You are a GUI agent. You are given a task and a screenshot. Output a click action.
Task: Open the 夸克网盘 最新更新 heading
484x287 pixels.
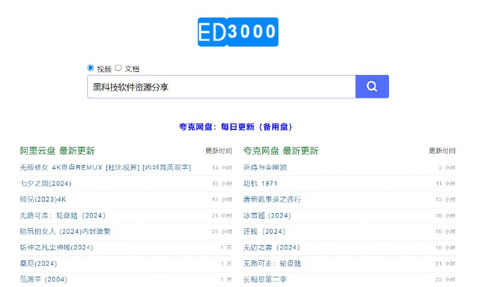pyautogui.click(x=281, y=151)
